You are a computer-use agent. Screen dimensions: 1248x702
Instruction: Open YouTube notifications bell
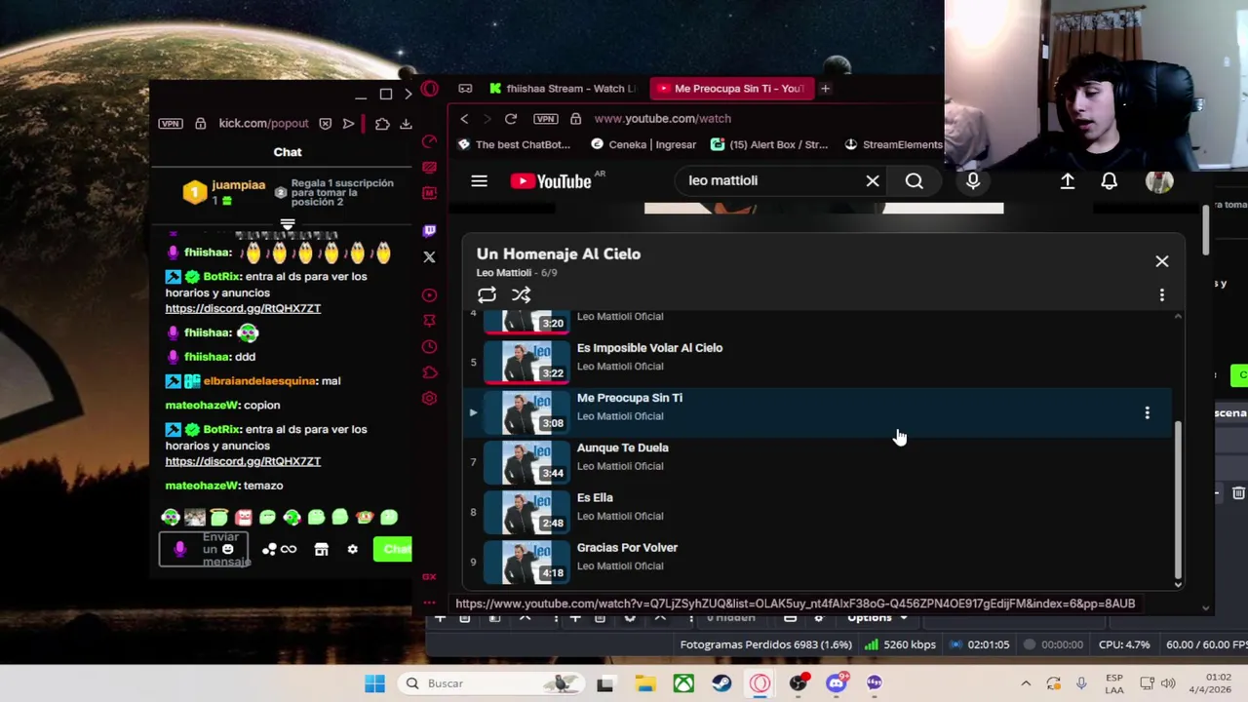click(x=1109, y=181)
